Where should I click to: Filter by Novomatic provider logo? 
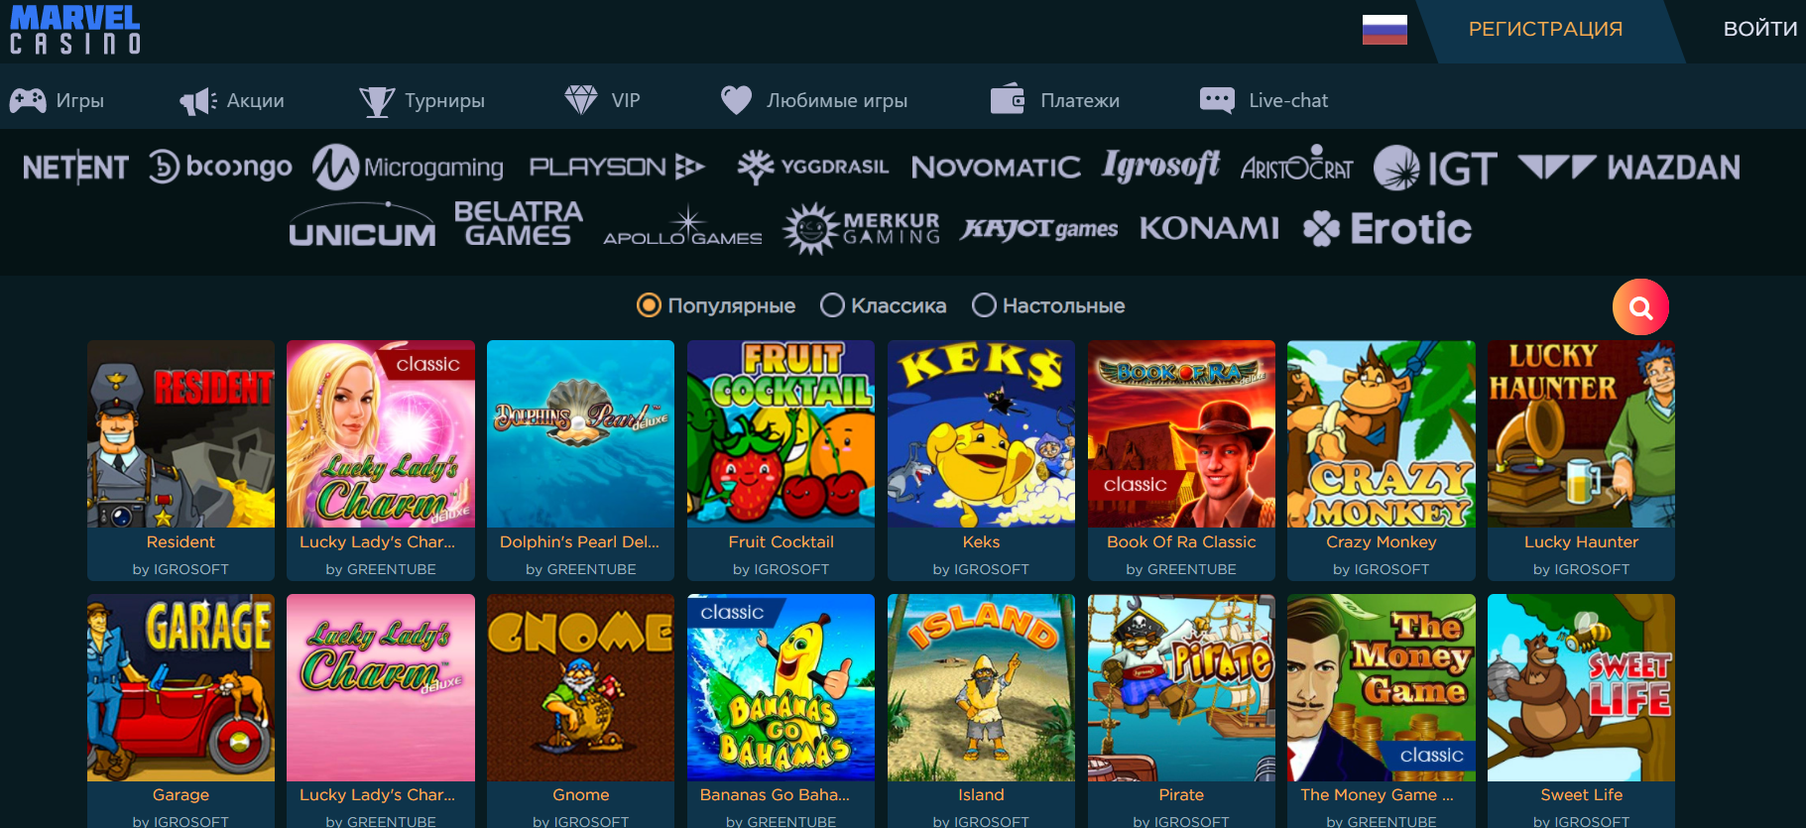(996, 168)
